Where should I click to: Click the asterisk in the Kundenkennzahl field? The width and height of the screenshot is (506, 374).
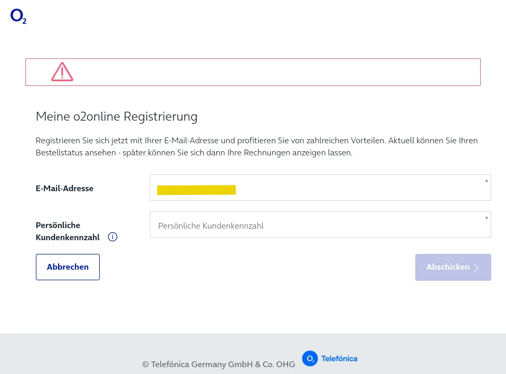coord(486,218)
